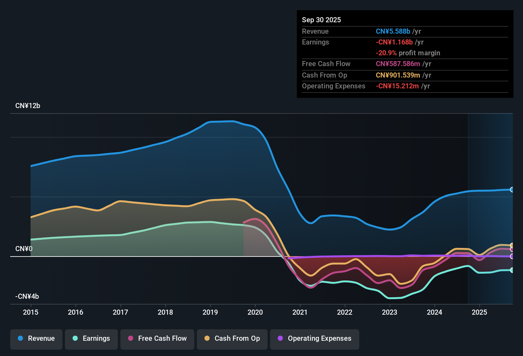Click the CN¥12b axis label
This screenshot has width=523, height=356.
(28, 106)
